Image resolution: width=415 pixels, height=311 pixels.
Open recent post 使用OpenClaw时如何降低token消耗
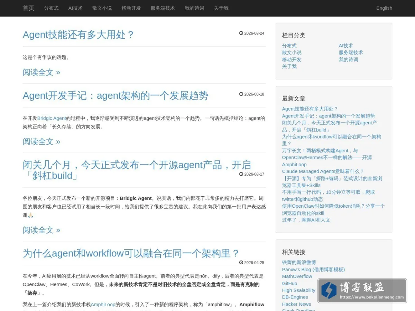tap(333, 209)
